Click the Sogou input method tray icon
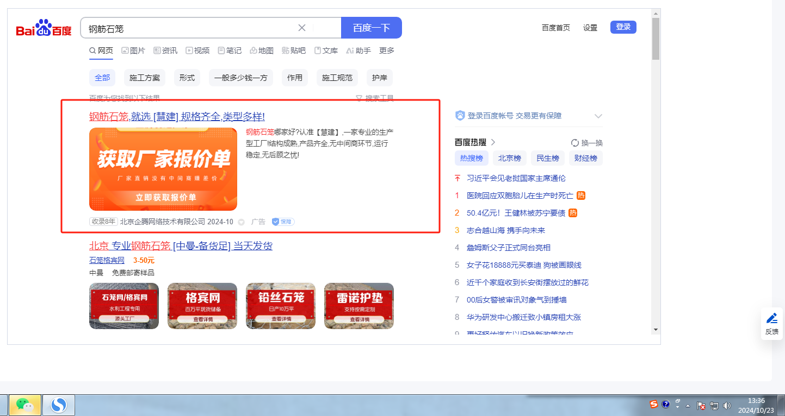785x416 pixels. [x=654, y=404]
